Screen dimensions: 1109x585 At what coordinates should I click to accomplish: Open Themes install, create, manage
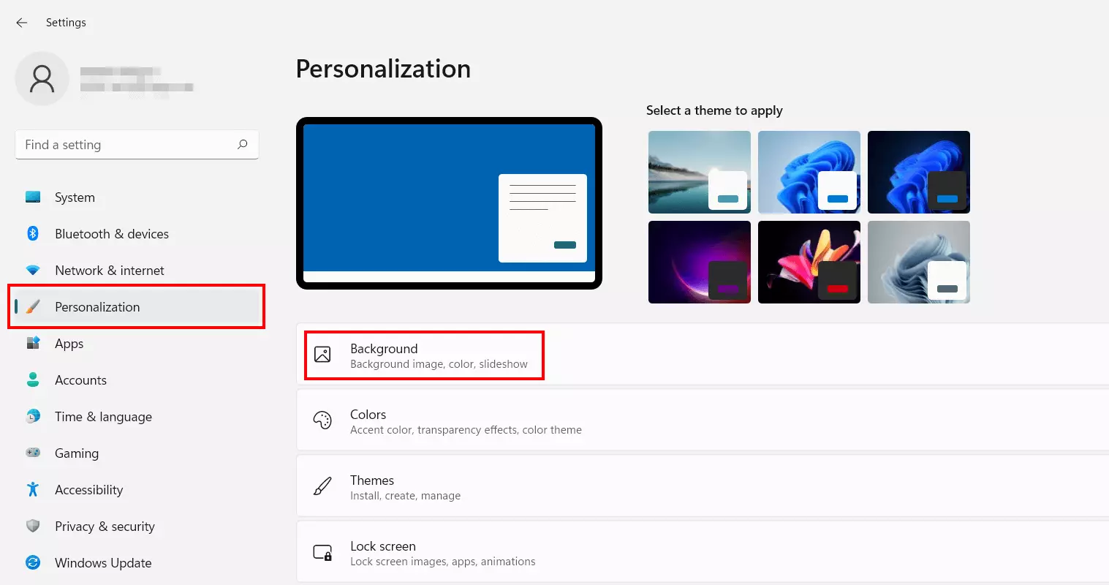coord(703,486)
